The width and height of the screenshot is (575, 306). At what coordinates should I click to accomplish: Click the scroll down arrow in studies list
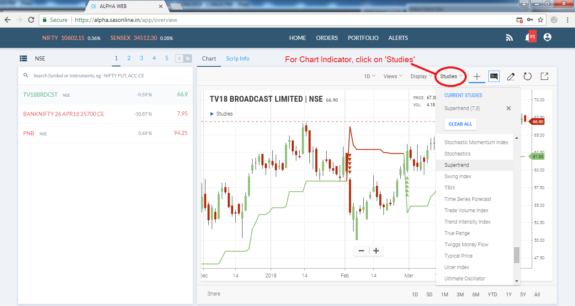[x=516, y=281]
